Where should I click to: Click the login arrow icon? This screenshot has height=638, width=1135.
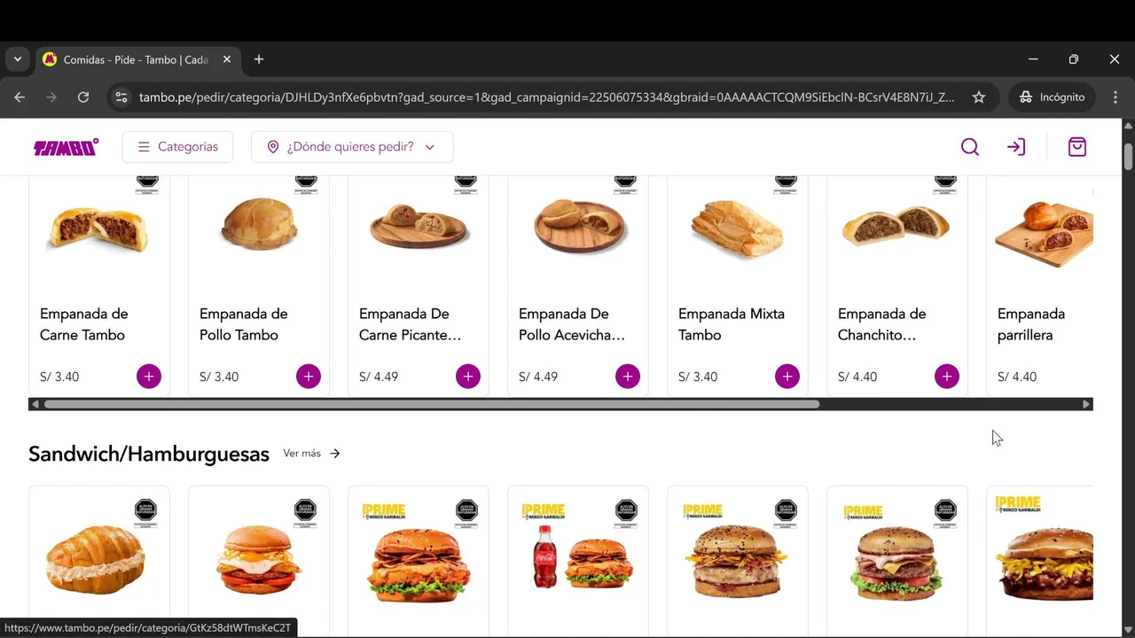(x=1016, y=147)
